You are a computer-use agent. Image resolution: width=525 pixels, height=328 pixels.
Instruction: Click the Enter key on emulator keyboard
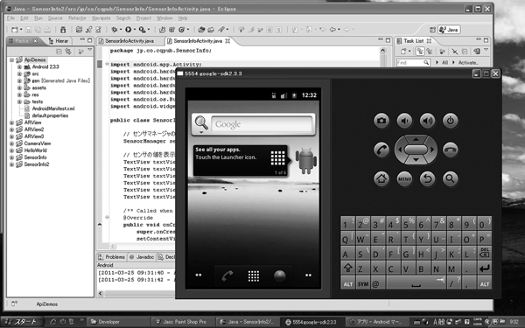point(484,269)
